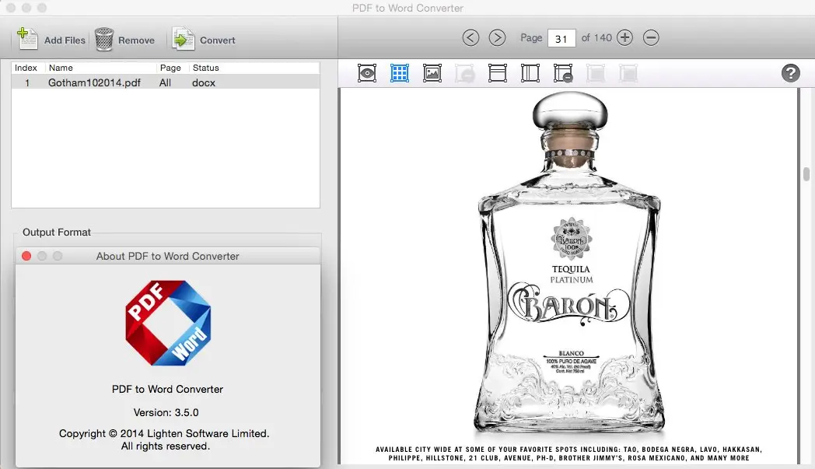Click the PDF Word logo in About window

(x=168, y=323)
